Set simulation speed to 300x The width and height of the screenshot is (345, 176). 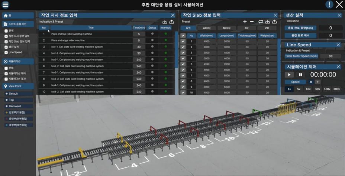pos(337,89)
